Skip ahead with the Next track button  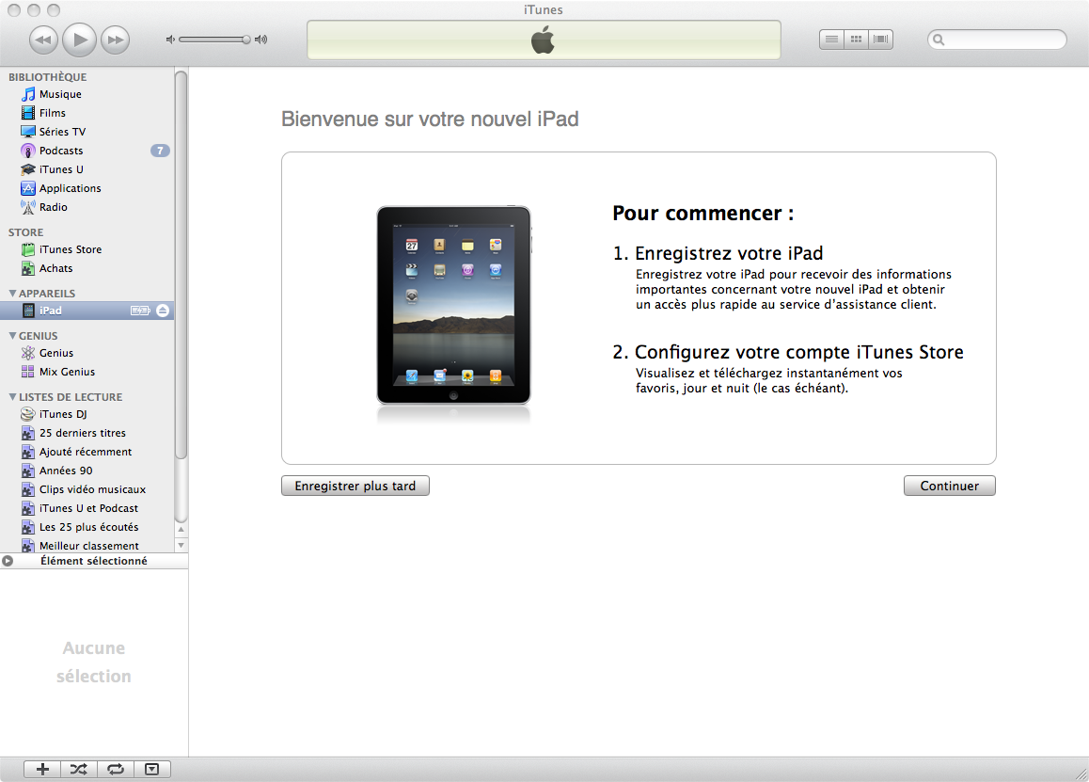[x=116, y=40]
